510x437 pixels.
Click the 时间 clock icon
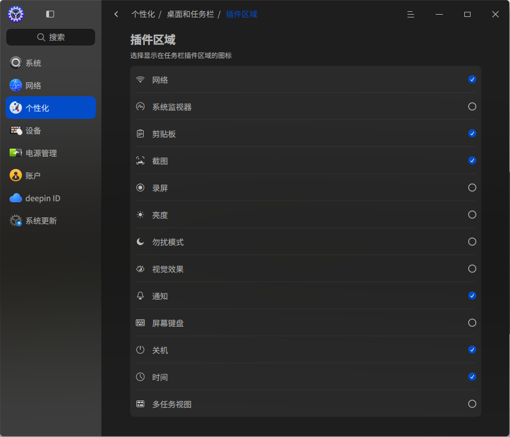[x=140, y=377]
